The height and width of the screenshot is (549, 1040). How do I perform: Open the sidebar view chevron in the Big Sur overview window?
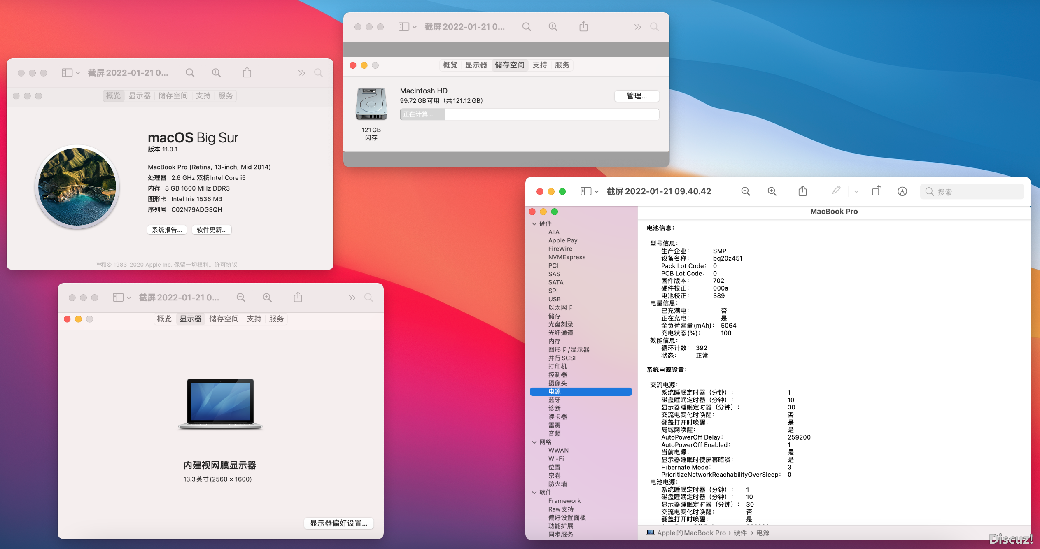pyautogui.click(x=77, y=73)
